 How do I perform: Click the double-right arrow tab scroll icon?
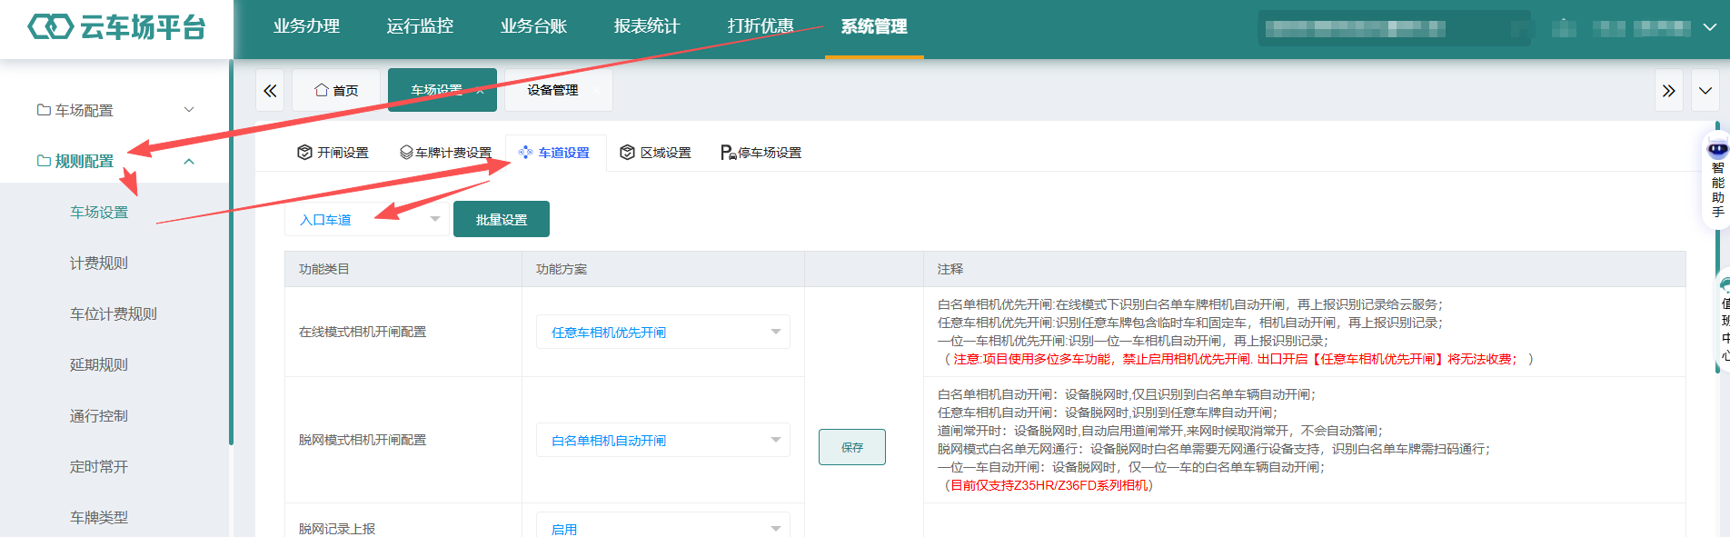[1668, 90]
